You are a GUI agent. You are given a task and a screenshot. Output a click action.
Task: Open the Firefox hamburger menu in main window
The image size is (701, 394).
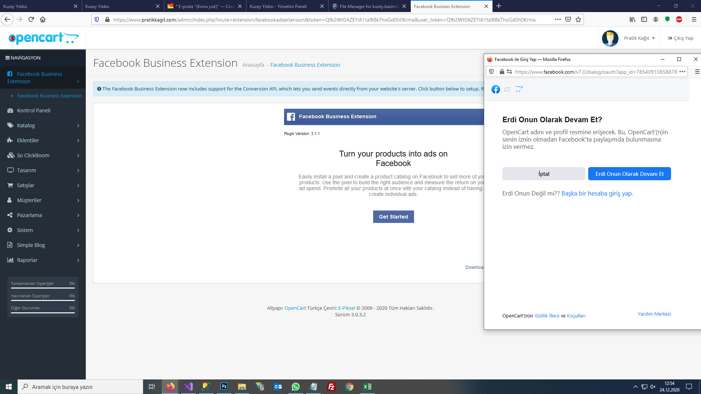pos(694,19)
